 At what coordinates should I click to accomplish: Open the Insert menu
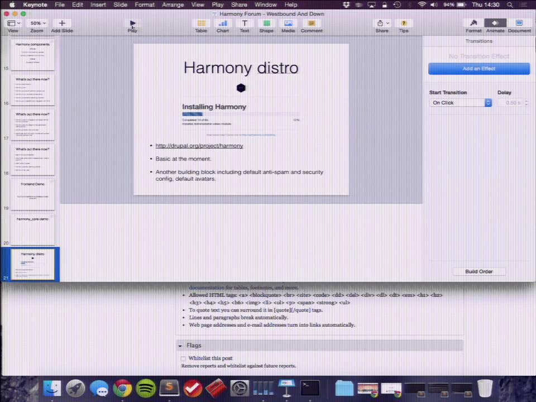coord(98,5)
